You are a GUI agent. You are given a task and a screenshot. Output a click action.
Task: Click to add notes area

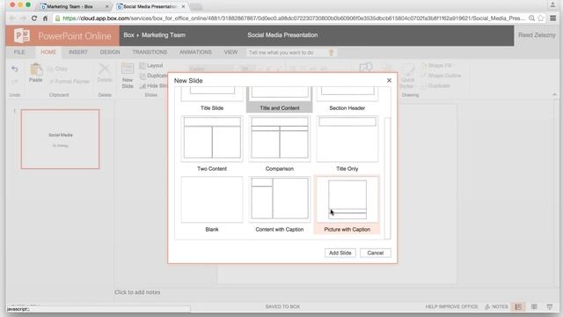click(137, 292)
